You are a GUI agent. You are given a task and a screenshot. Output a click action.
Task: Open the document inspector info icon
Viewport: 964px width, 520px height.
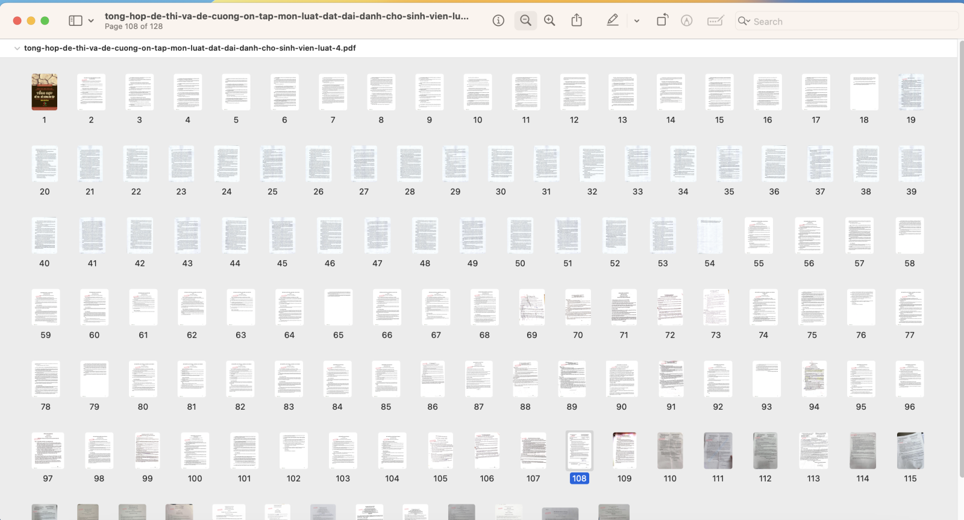click(x=498, y=20)
